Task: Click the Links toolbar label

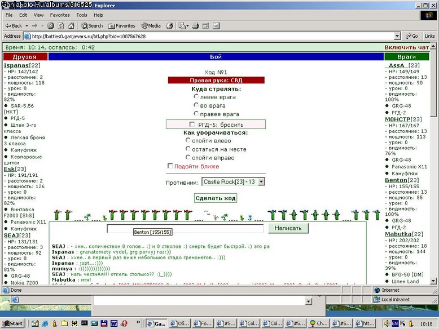Action: point(429,36)
